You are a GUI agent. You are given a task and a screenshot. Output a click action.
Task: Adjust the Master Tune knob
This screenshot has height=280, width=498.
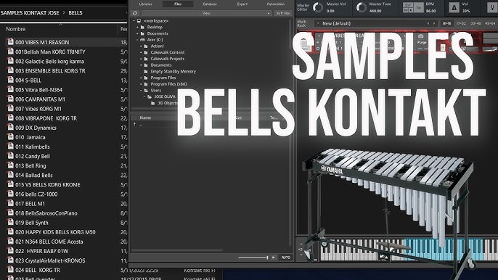[x=361, y=7]
